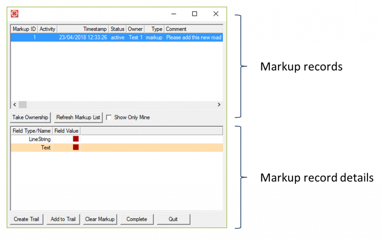381x239 pixels.
Task: Click the red icon in the Text row
Action: coord(76,147)
